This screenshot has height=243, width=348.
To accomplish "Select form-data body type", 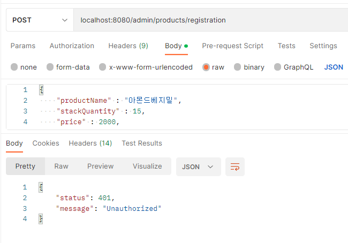I will click(x=68, y=67).
